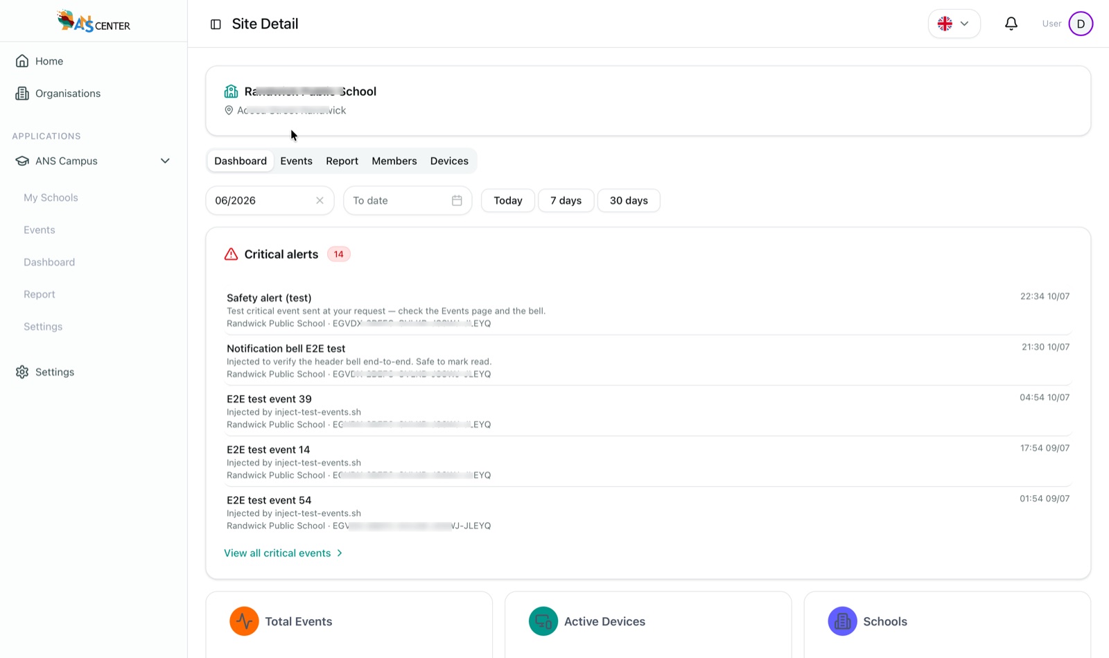Click the location pin icon under school name

click(x=229, y=110)
